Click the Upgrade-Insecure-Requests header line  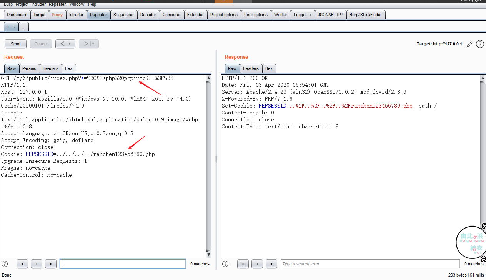click(44, 161)
